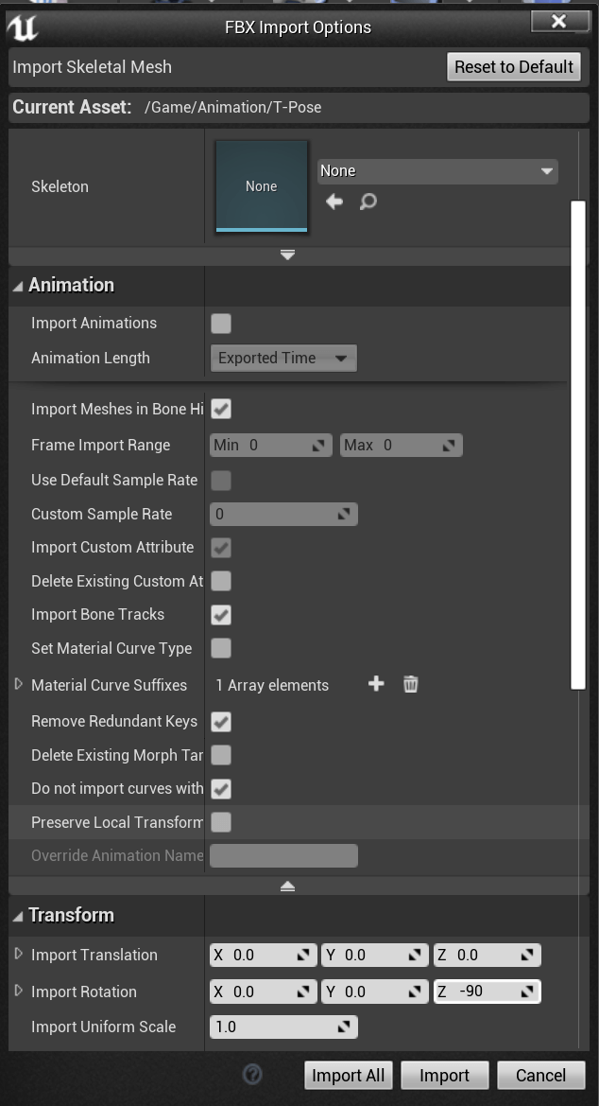Click Custom Sample Rate field
599x1106 pixels.
click(283, 514)
